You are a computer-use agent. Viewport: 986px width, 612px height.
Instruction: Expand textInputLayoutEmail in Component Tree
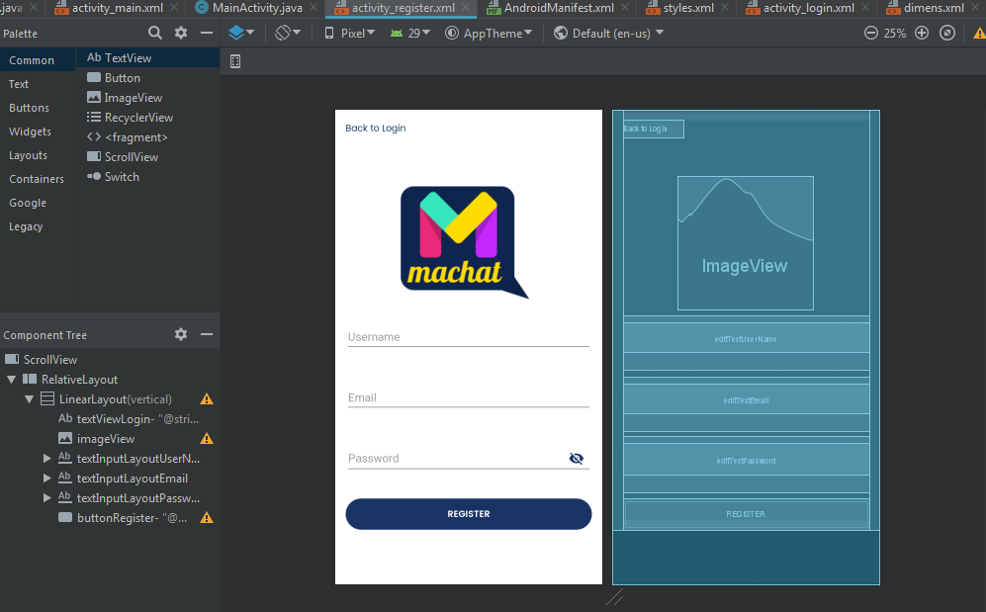45,478
